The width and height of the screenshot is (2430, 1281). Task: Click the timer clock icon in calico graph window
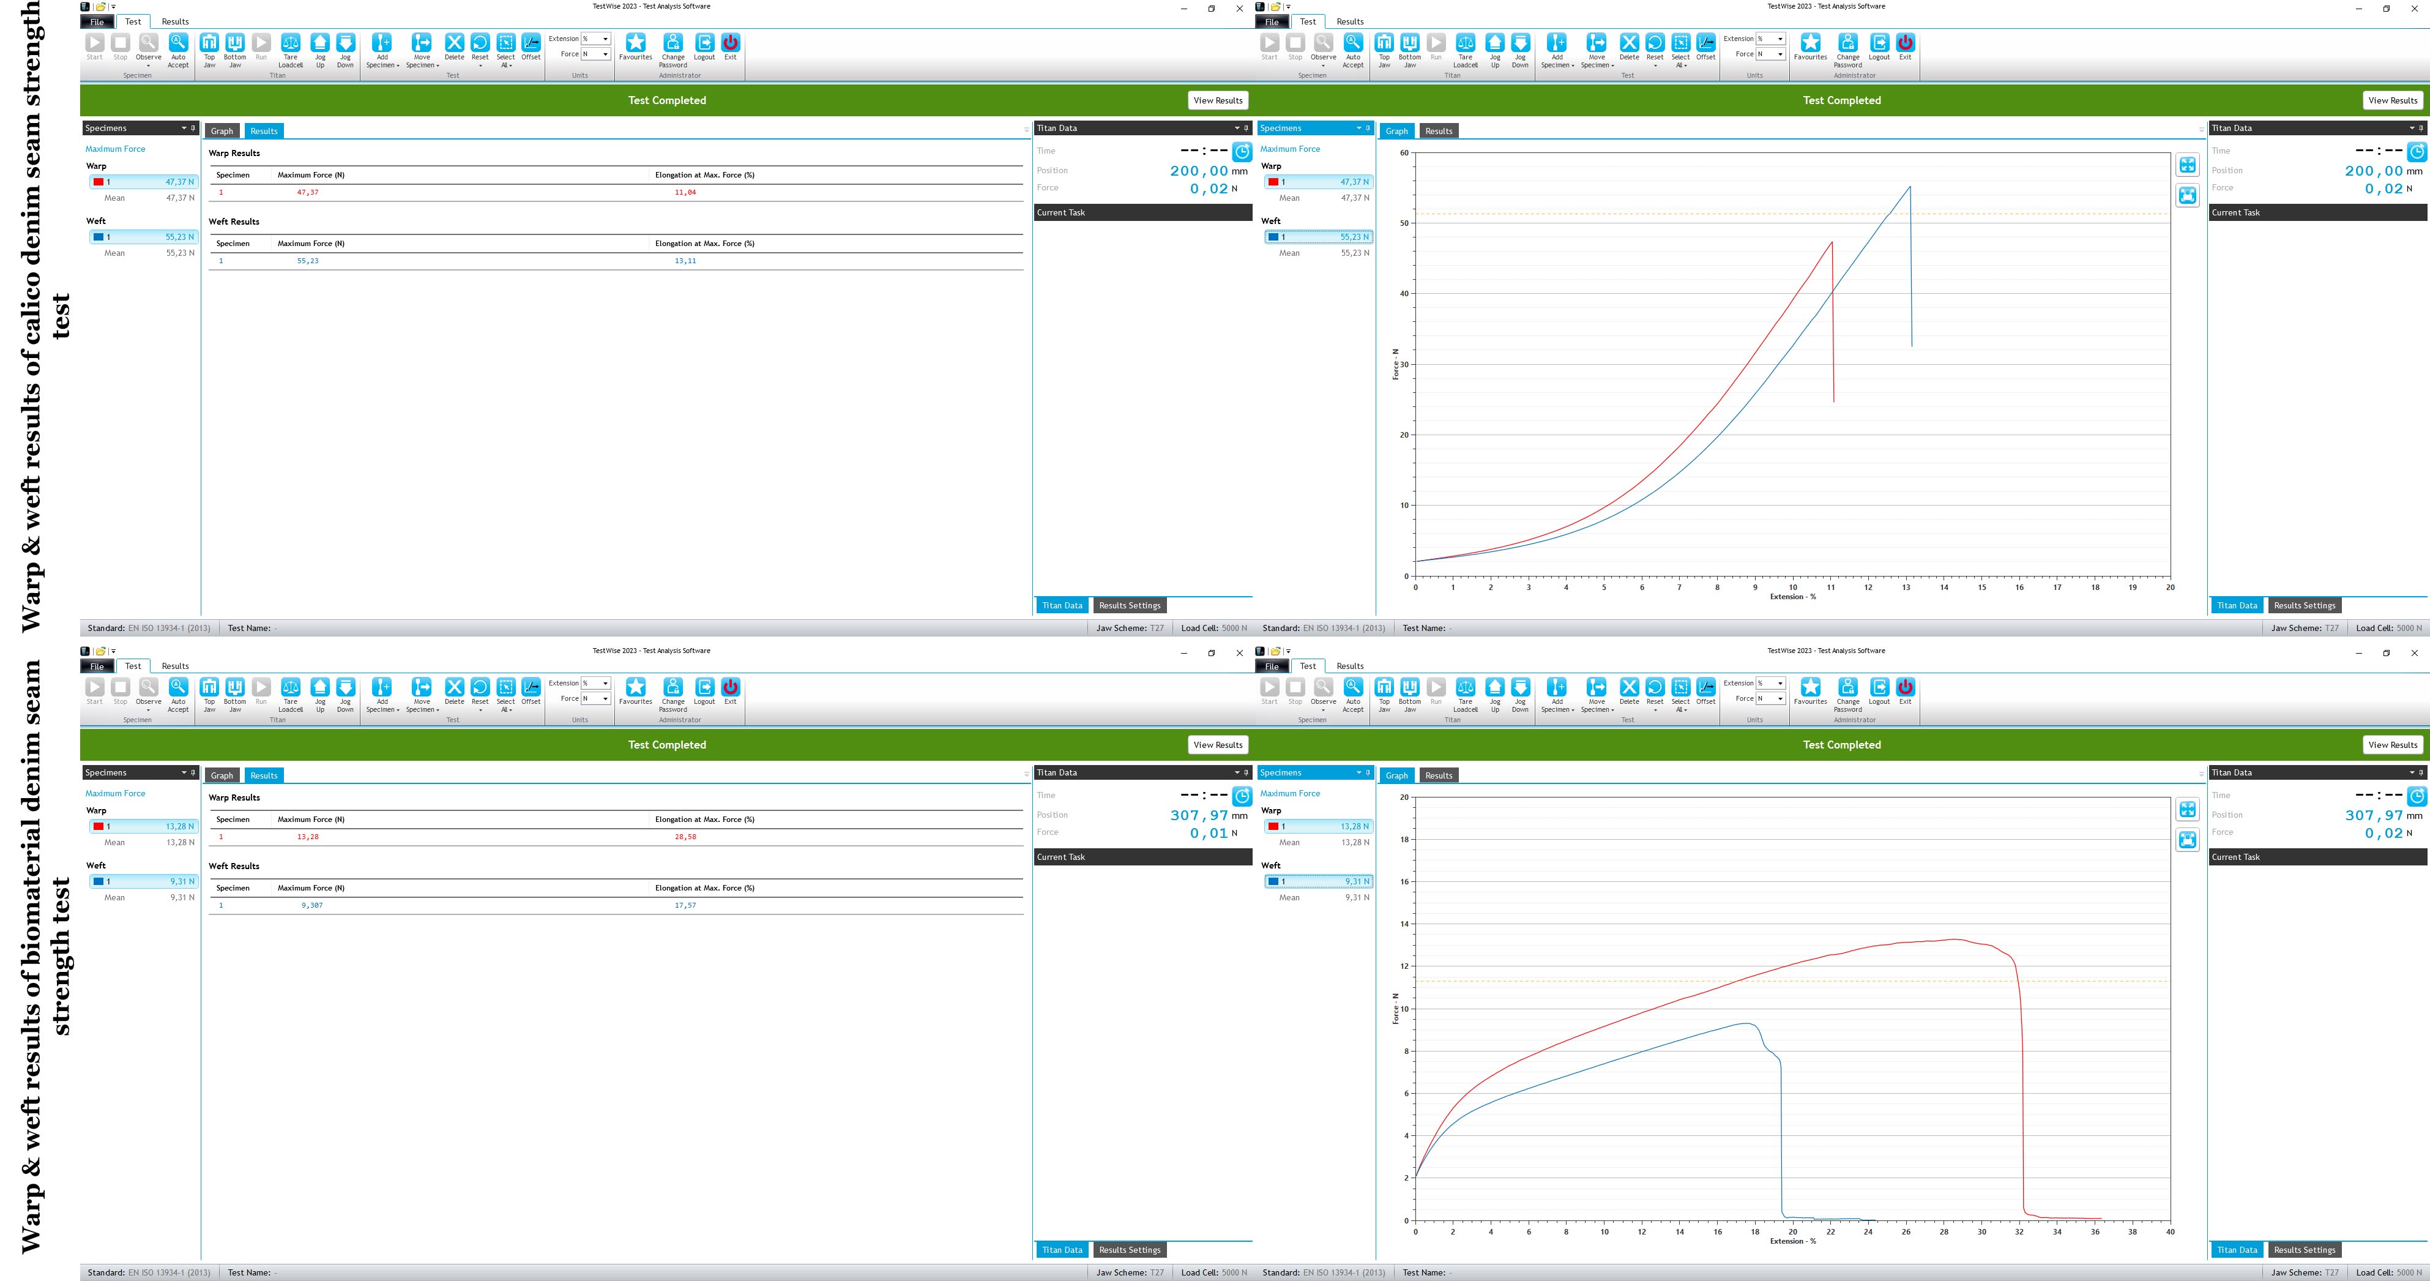pos(2416,152)
